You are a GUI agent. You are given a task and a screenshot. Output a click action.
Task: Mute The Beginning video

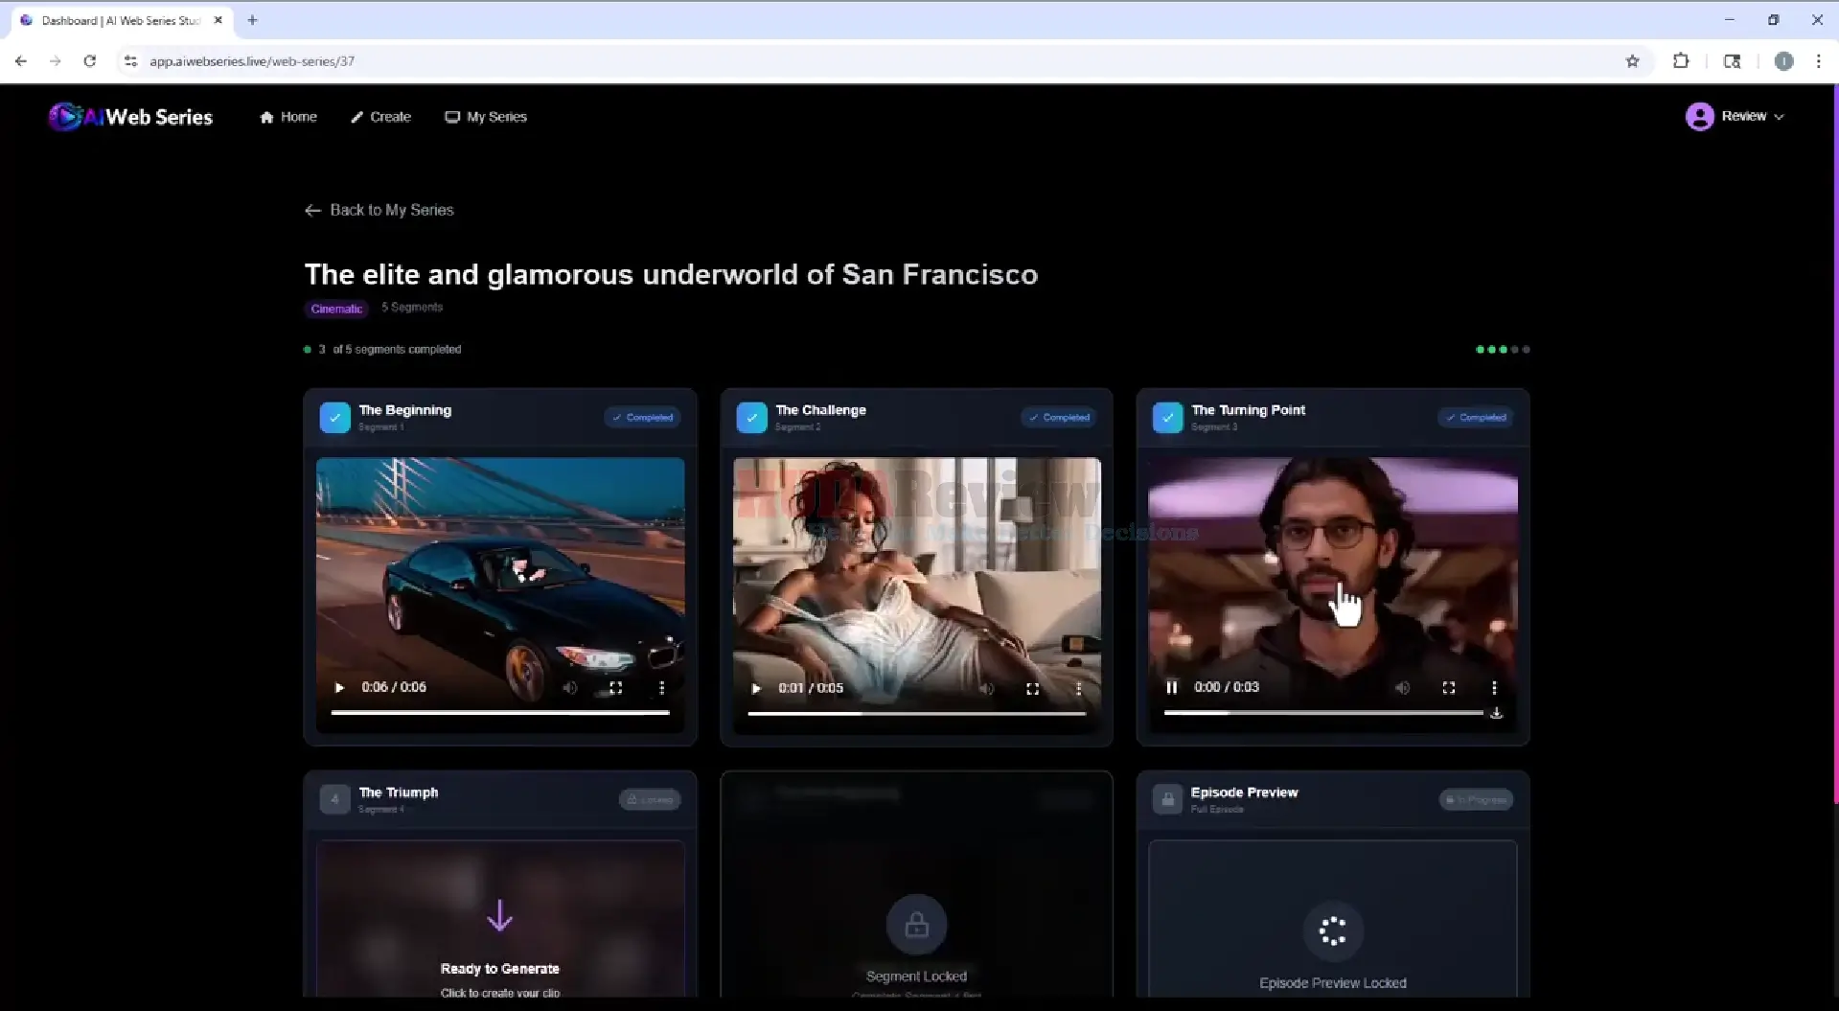(570, 688)
